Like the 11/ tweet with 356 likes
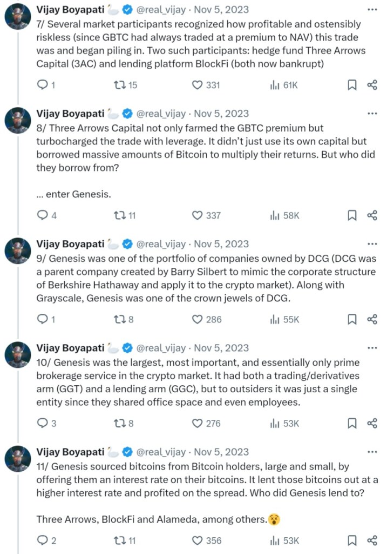The image size is (387, 554). (198, 540)
